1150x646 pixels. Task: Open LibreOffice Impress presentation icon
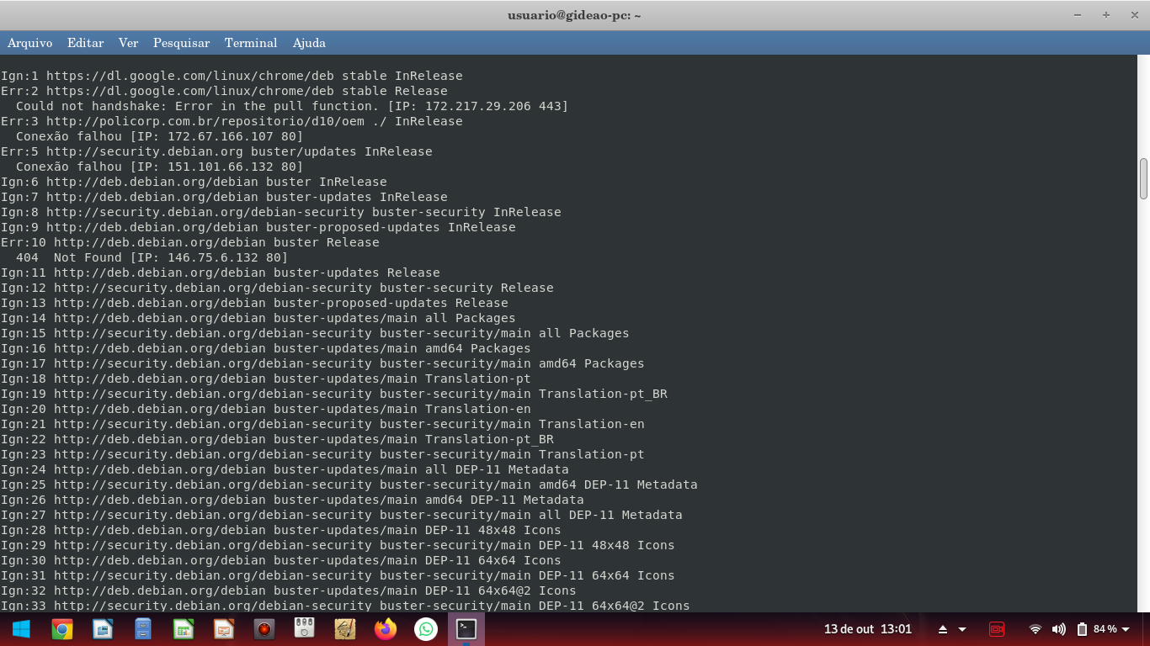(x=224, y=629)
